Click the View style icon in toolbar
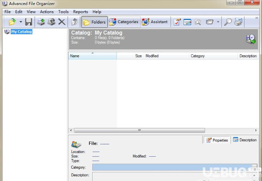The width and height of the screenshot is (262, 181). pyautogui.click(x=210, y=22)
